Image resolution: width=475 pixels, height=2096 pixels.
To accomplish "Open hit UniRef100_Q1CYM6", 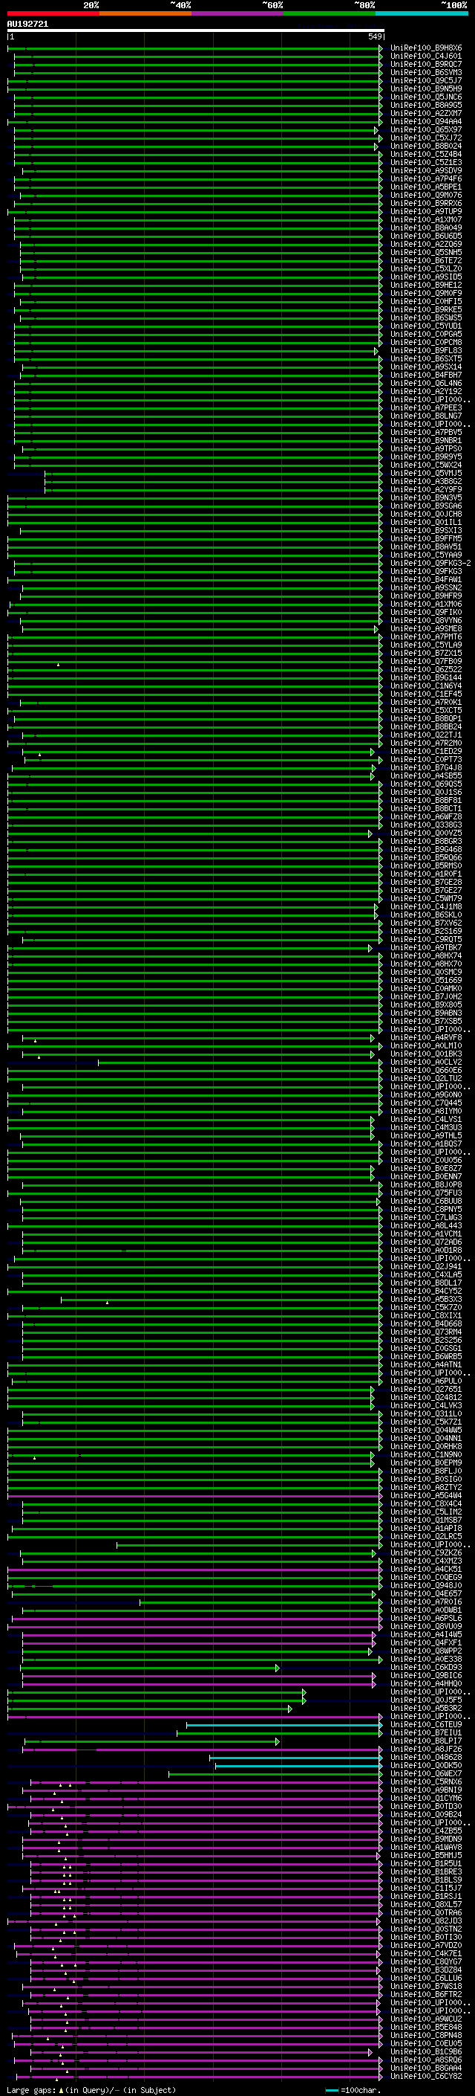I will pyautogui.click(x=426, y=1798).
